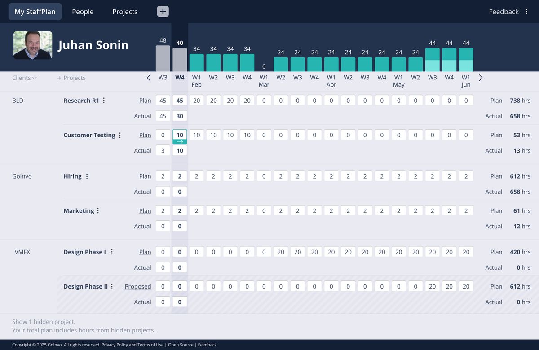Viewport: 539px width, 350px height.
Task: Edit Design Phase I plan for W2 March
Action: pos(281,252)
